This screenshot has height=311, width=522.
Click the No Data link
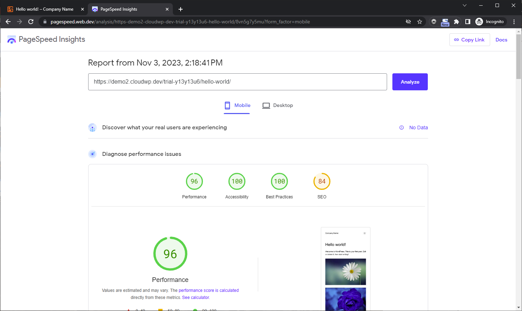(419, 128)
